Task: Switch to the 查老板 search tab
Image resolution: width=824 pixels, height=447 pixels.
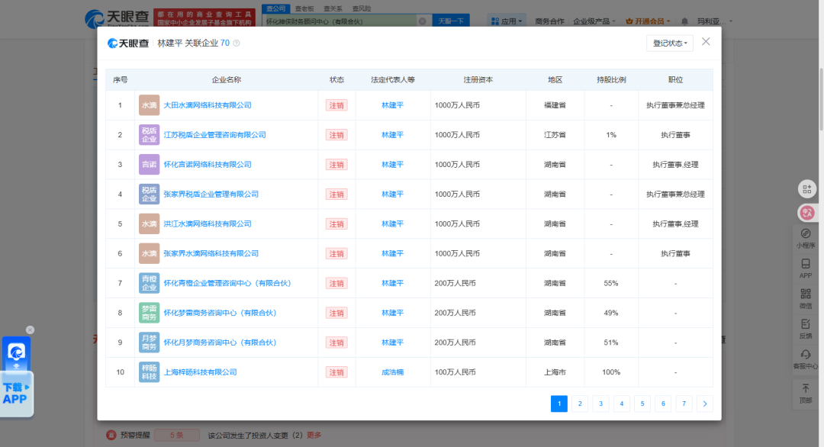Action: pyautogui.click(x=304, y=8)
